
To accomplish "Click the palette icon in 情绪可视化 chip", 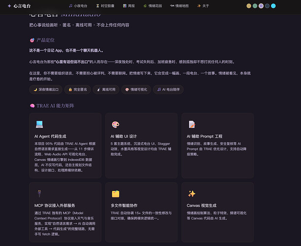I will click(127, 90).
